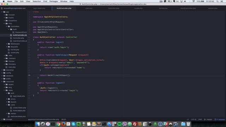Click the LF line ending selector
Image resolution: width=226 pixels, height=127 pixels.
point(188,120)
